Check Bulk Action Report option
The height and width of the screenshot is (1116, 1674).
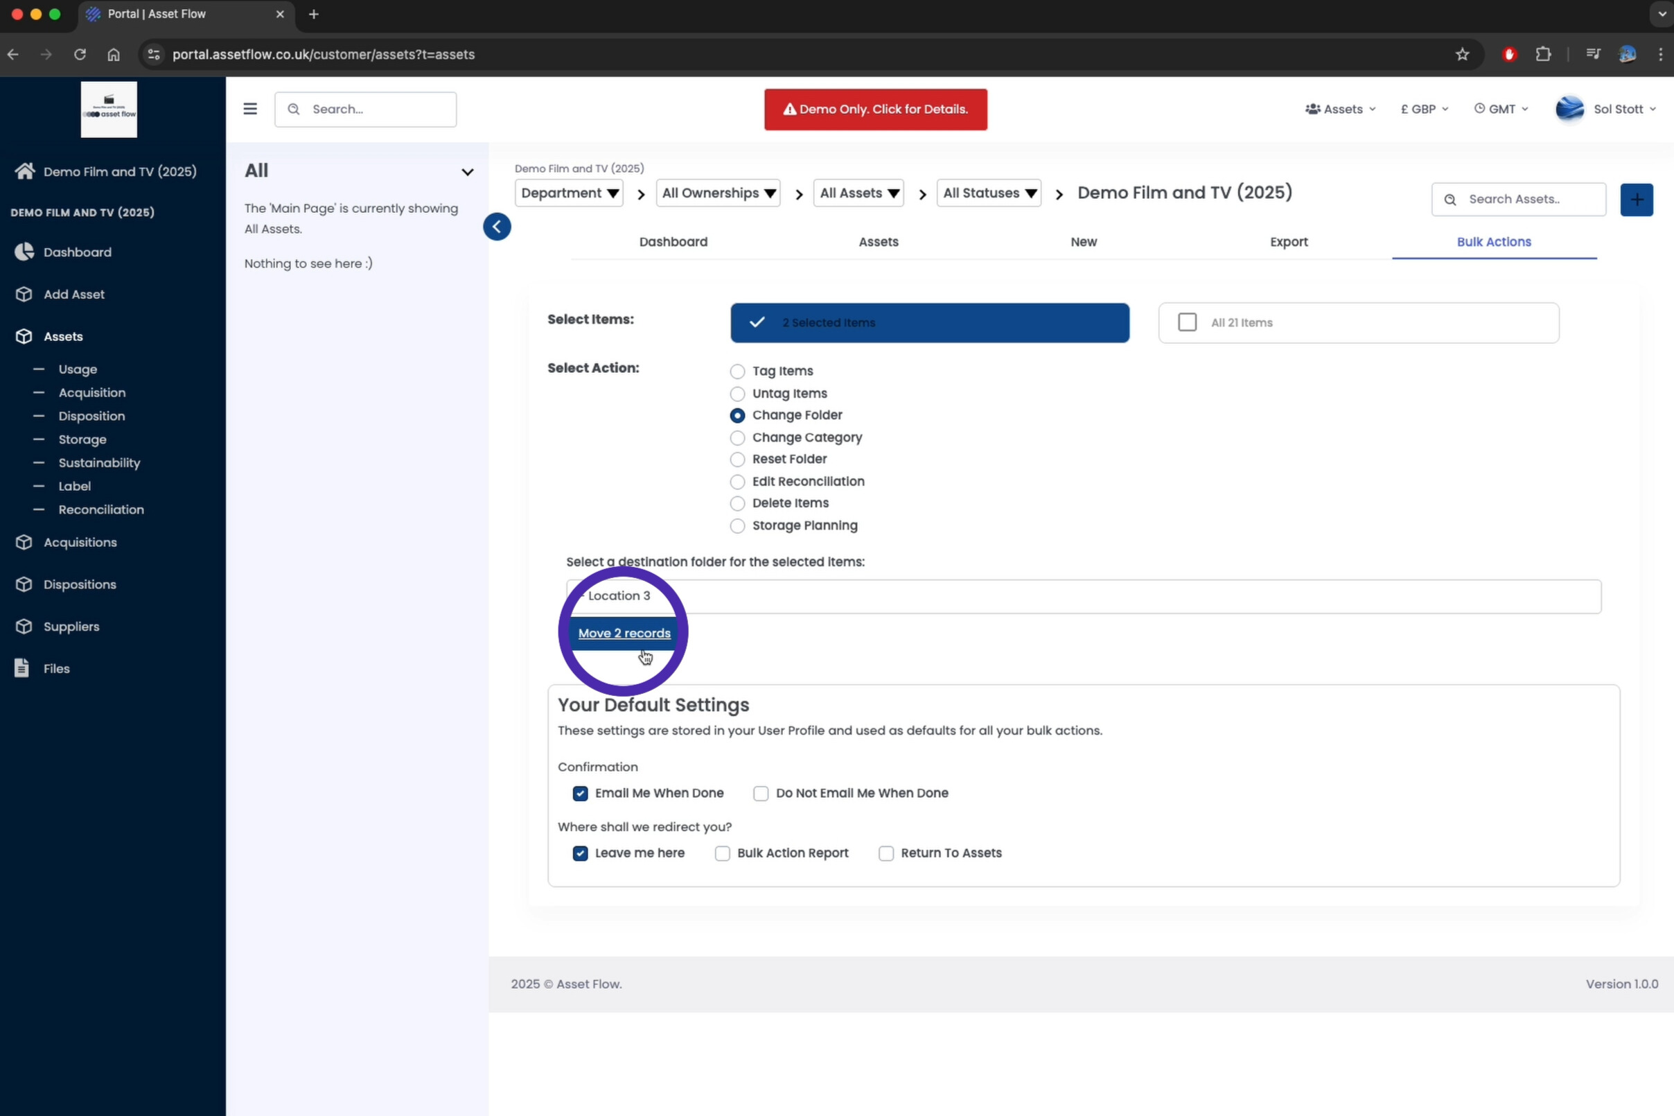[722, 853]
